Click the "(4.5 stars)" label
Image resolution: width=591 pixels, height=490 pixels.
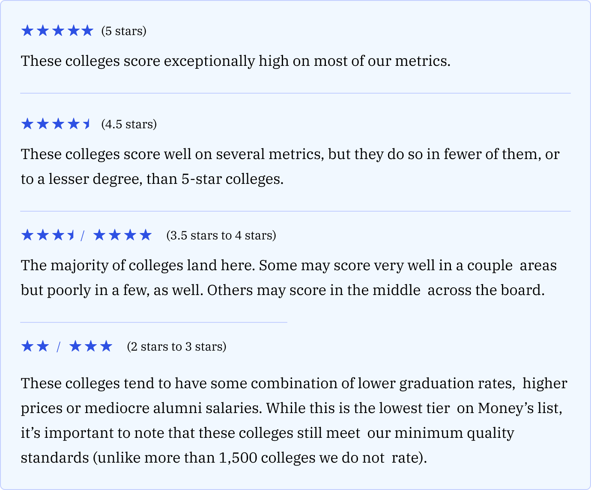click(x=129, y=124)
